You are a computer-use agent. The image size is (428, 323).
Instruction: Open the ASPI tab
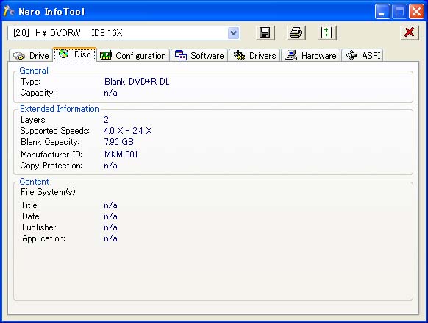point(363,55)
